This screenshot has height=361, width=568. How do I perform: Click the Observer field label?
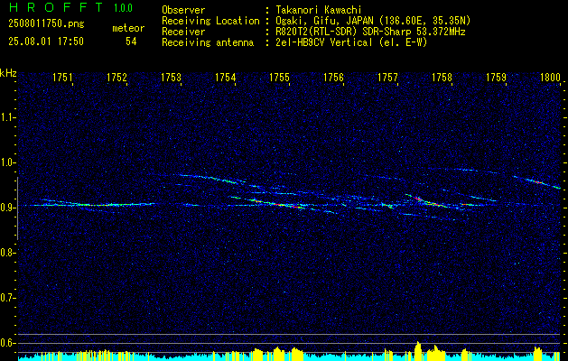click(183, 10)
